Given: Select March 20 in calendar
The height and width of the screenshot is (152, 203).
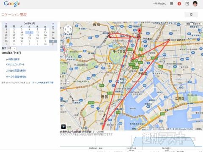Looking at the screenshot, I should tap(45, 35).
